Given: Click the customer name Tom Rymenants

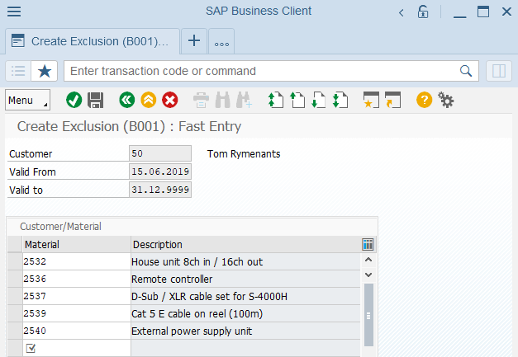Looking at the screenshot, I should pos(244,154).
